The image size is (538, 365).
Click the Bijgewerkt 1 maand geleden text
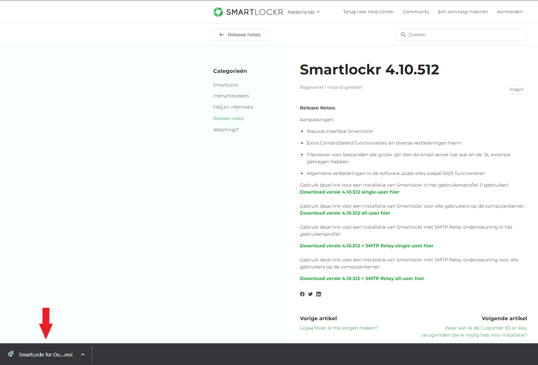point(331,87)
